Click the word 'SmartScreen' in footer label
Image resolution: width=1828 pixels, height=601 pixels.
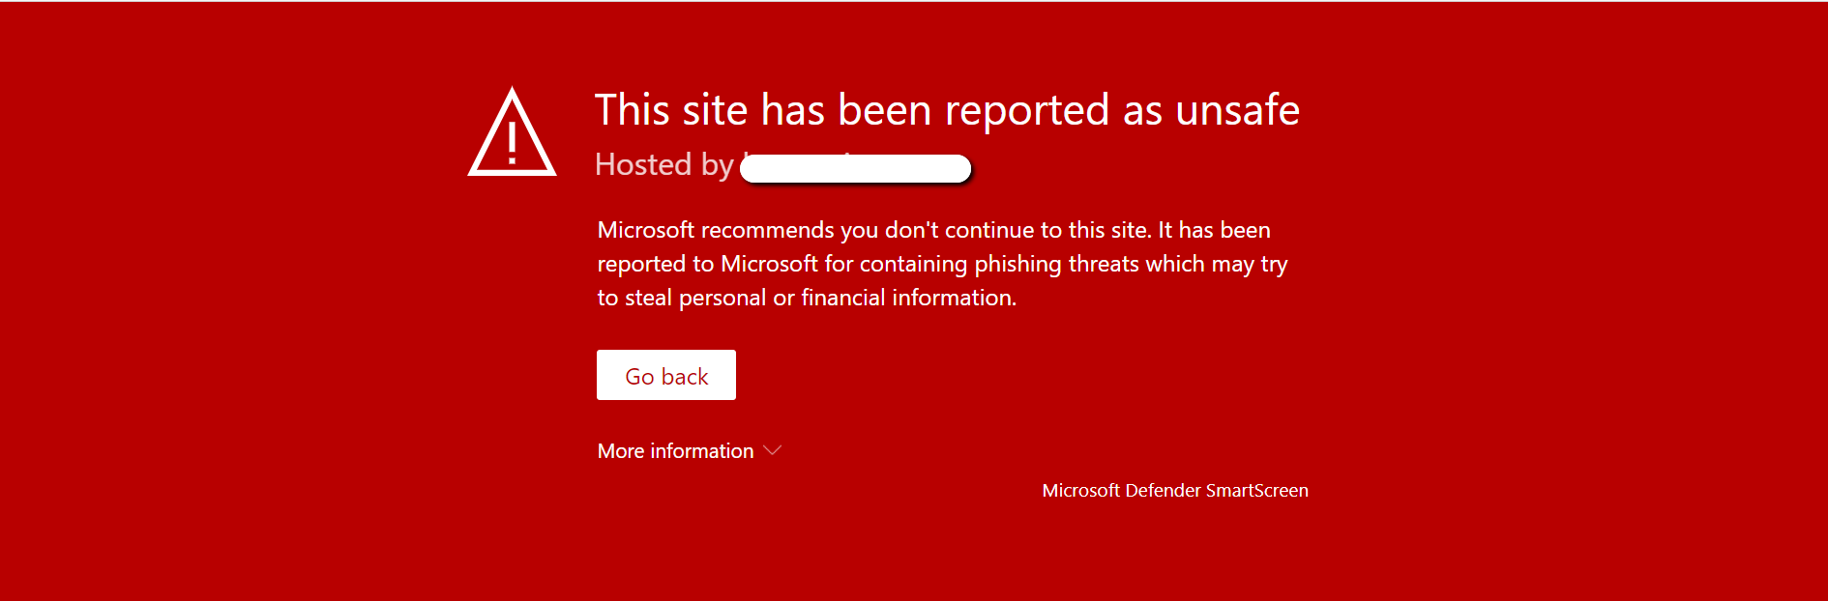(1256, 491)
